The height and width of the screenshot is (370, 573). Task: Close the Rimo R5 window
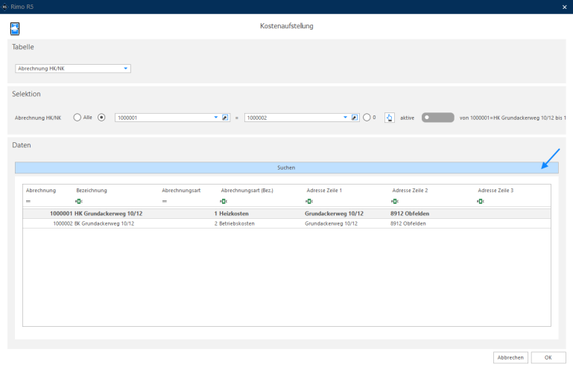coord(564,7)
